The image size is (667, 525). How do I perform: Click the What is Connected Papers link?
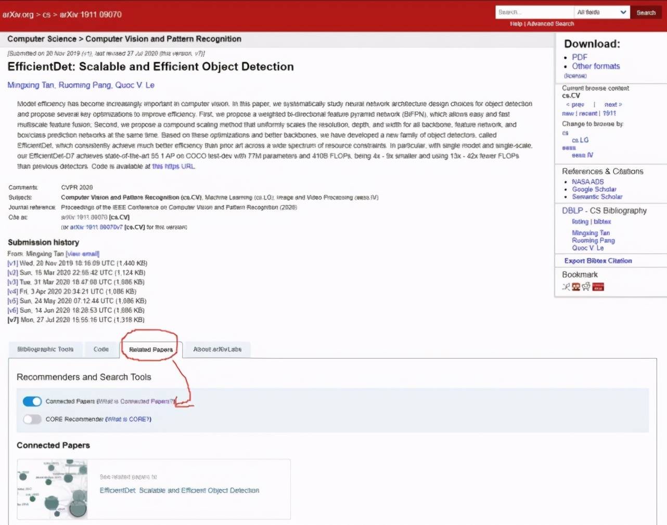click(136, 401)
